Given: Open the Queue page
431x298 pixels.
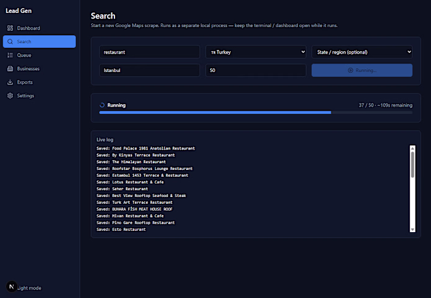Looking at the screenshot, I should pos(39,55).
